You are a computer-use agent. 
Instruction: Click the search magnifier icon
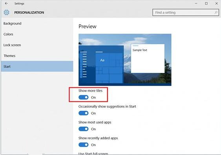click(216, 13)
